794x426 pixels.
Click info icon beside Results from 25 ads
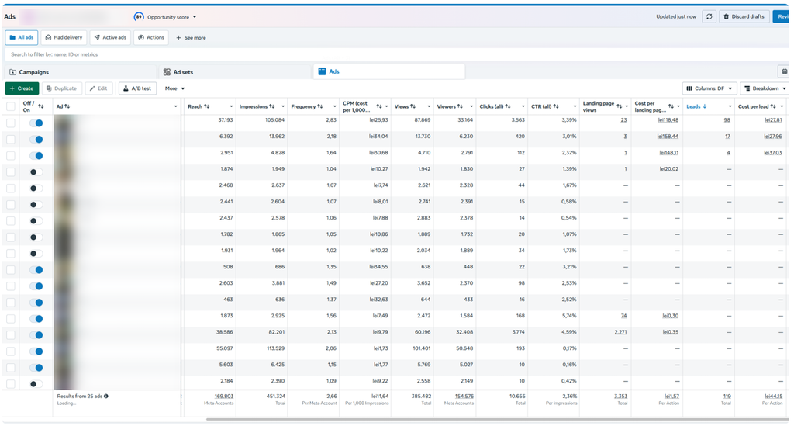coord(105,396)
